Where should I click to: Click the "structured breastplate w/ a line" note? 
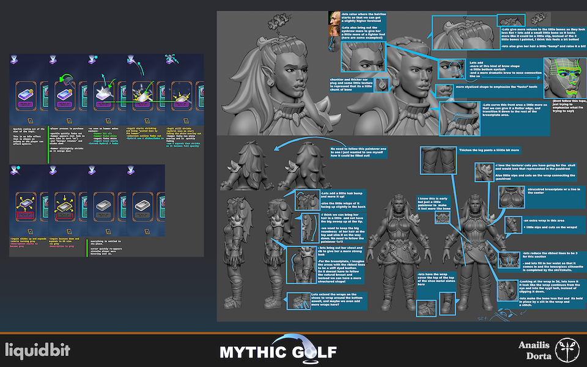tap(554, 191)
